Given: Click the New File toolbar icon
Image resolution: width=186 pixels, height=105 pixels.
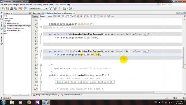Looking at the screenshot, I should 3,8.
